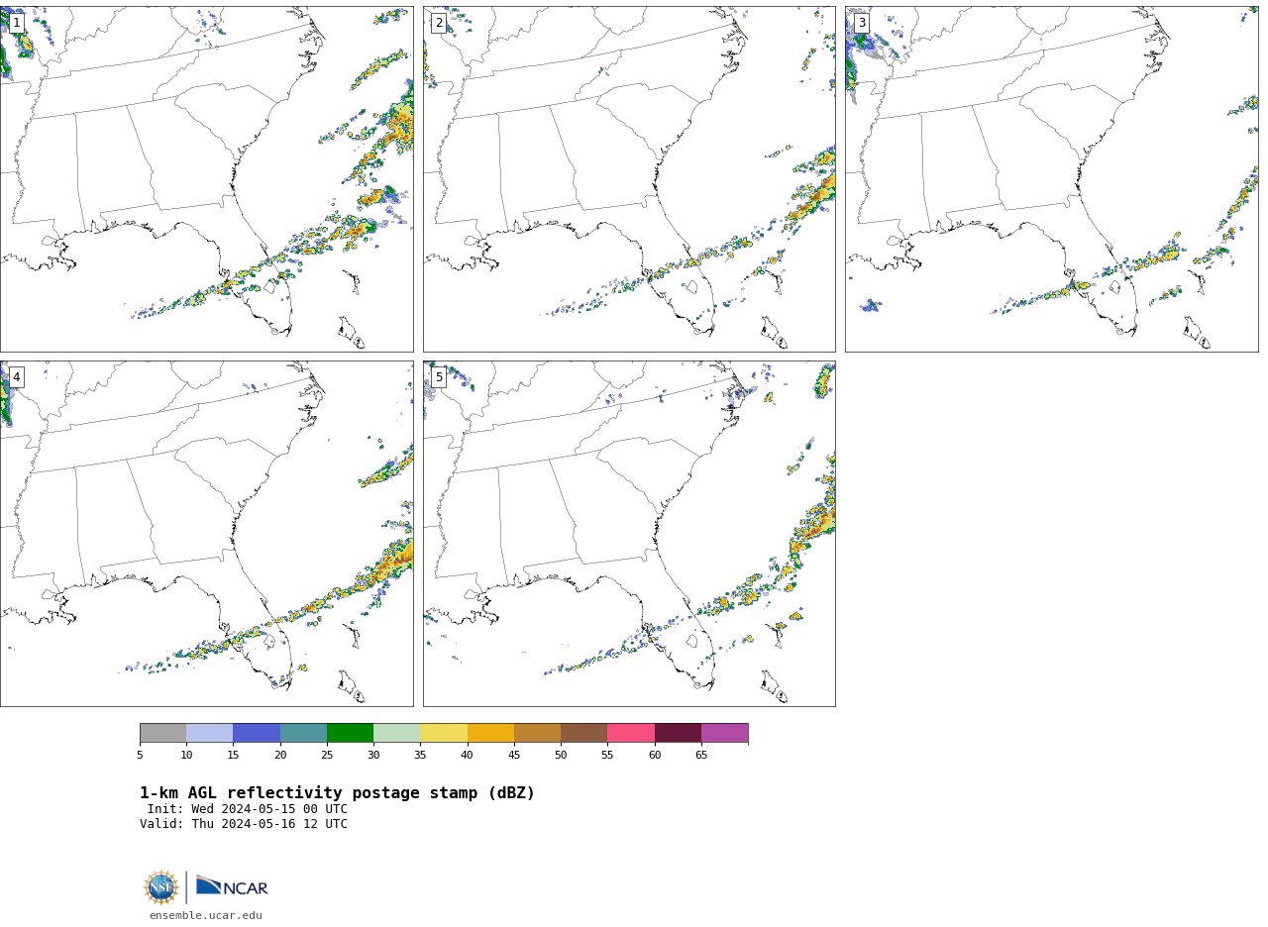Viewport: 1268px width, 927px height.
Task: Click the dark green 25-30 dBZ swatch
Action: 350,733
